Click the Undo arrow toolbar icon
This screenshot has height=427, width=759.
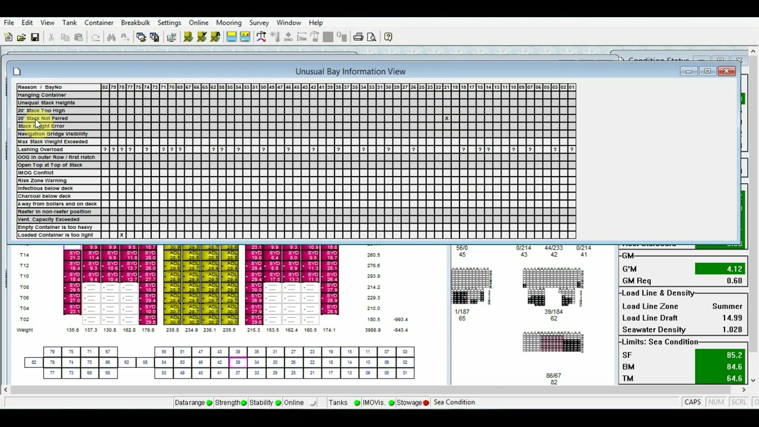coord(95,37)
